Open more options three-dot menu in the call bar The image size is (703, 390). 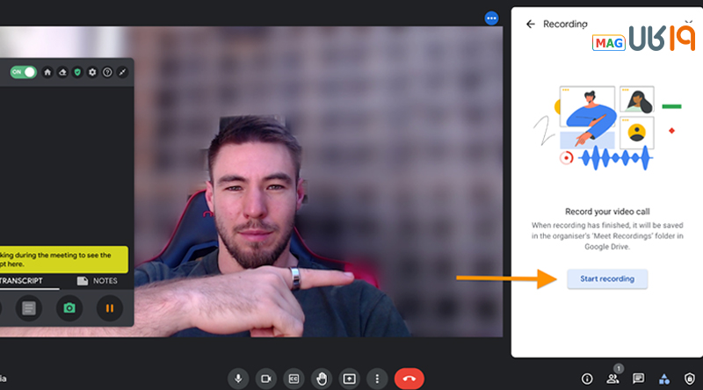coord(378,379)
